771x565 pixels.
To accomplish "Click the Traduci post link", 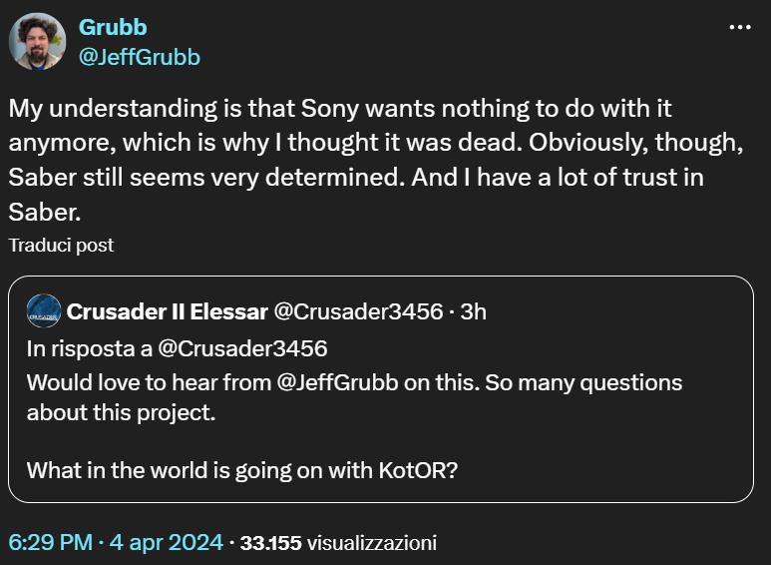I will (x=61, y=245).
